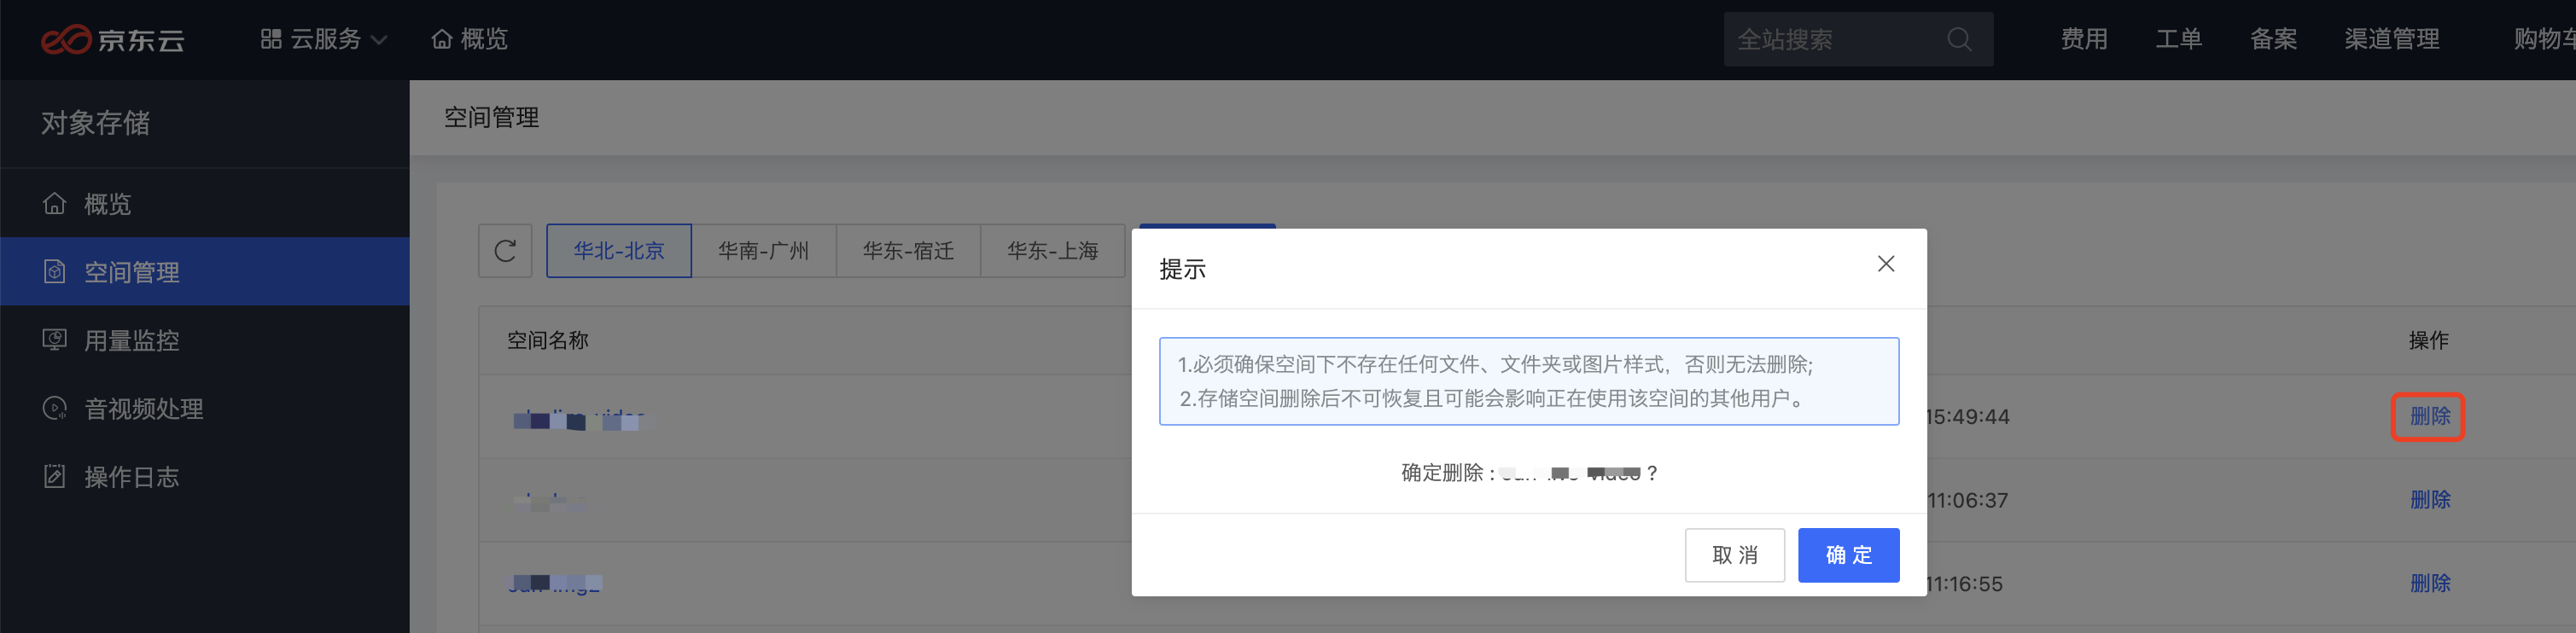The image size is (2576, 633).
Task: Click the search magnifier icon
Action: 1959,39
